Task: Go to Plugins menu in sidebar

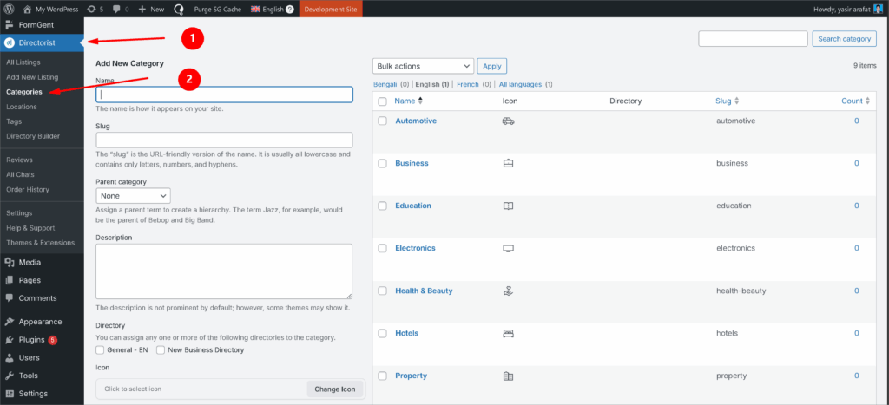Action: (30, 340)
